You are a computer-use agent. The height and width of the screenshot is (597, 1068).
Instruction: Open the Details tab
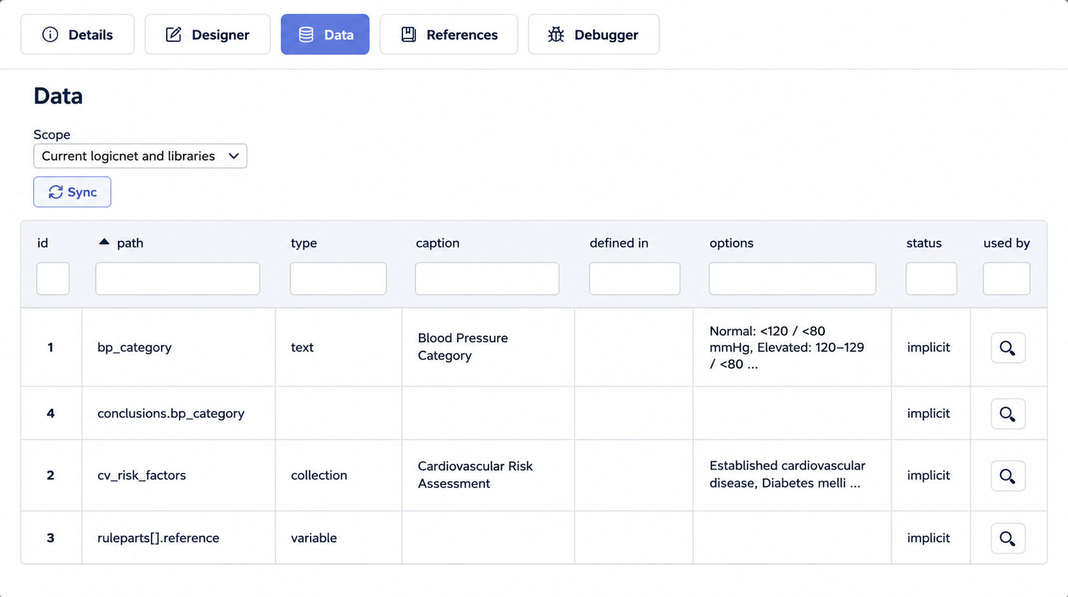pyautogui.click(x=77, y=34)
